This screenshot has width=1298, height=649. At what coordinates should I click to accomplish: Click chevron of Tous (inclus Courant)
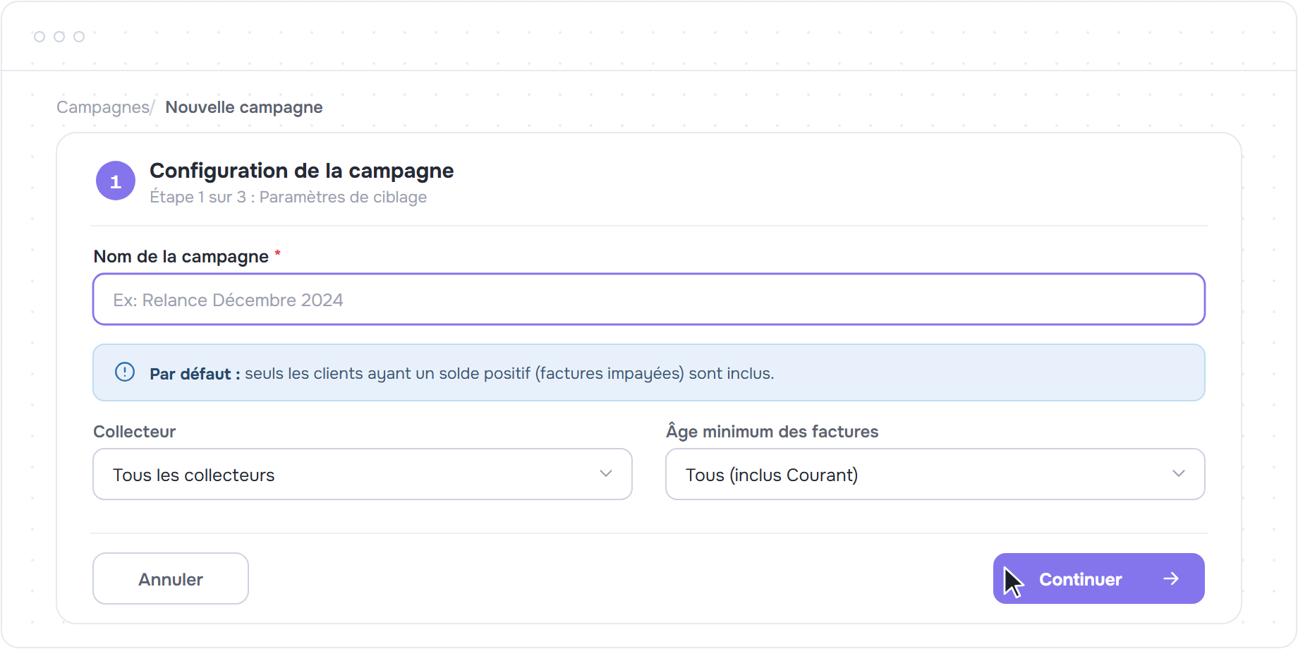tap(1179, 473)
